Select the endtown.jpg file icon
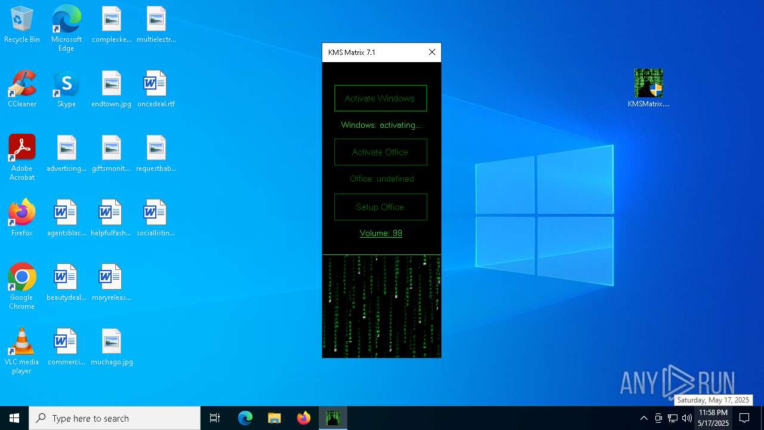The width and height of the screenshot is (764, 430). click(x=112, y=89)
